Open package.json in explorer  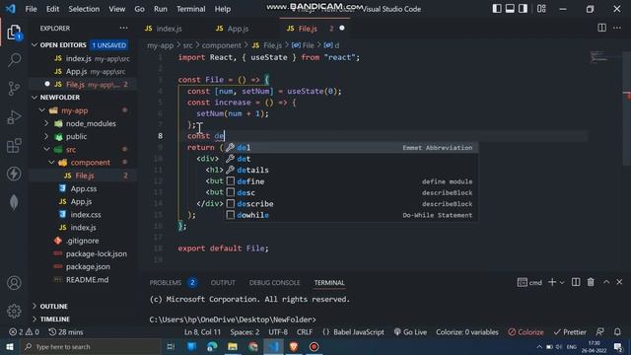click(x=88, y=266)
